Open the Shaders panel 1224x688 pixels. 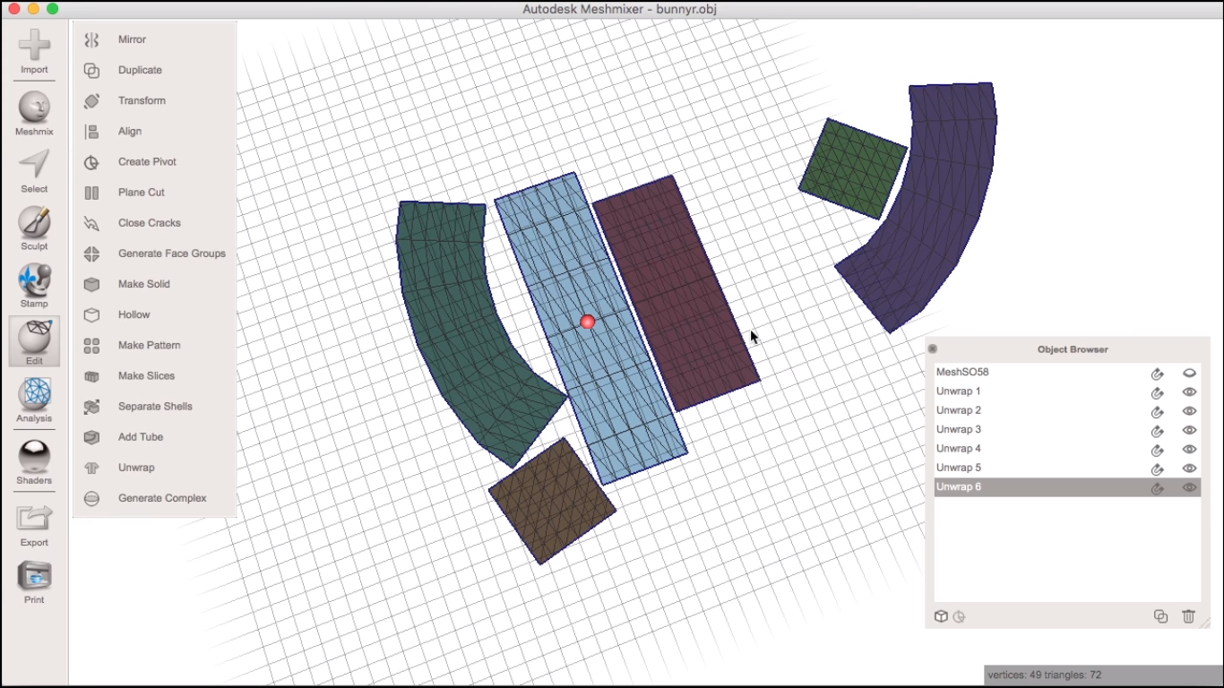click(34, 462)
